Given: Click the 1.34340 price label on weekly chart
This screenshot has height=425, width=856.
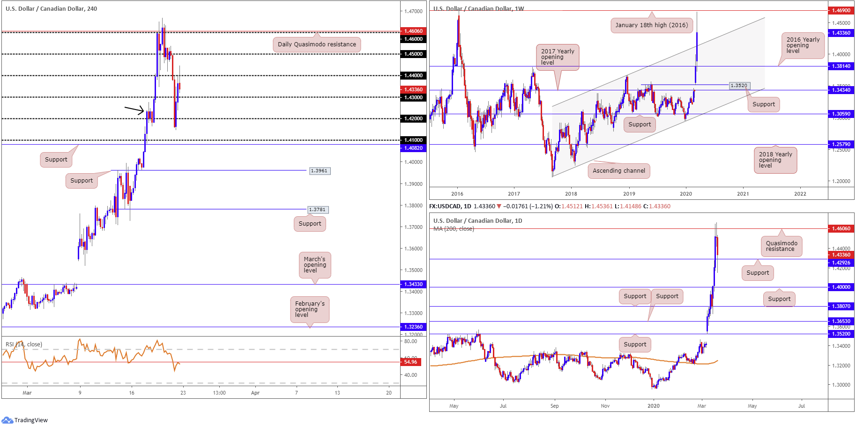Looking at the screenshot, I should pos(841,90).
